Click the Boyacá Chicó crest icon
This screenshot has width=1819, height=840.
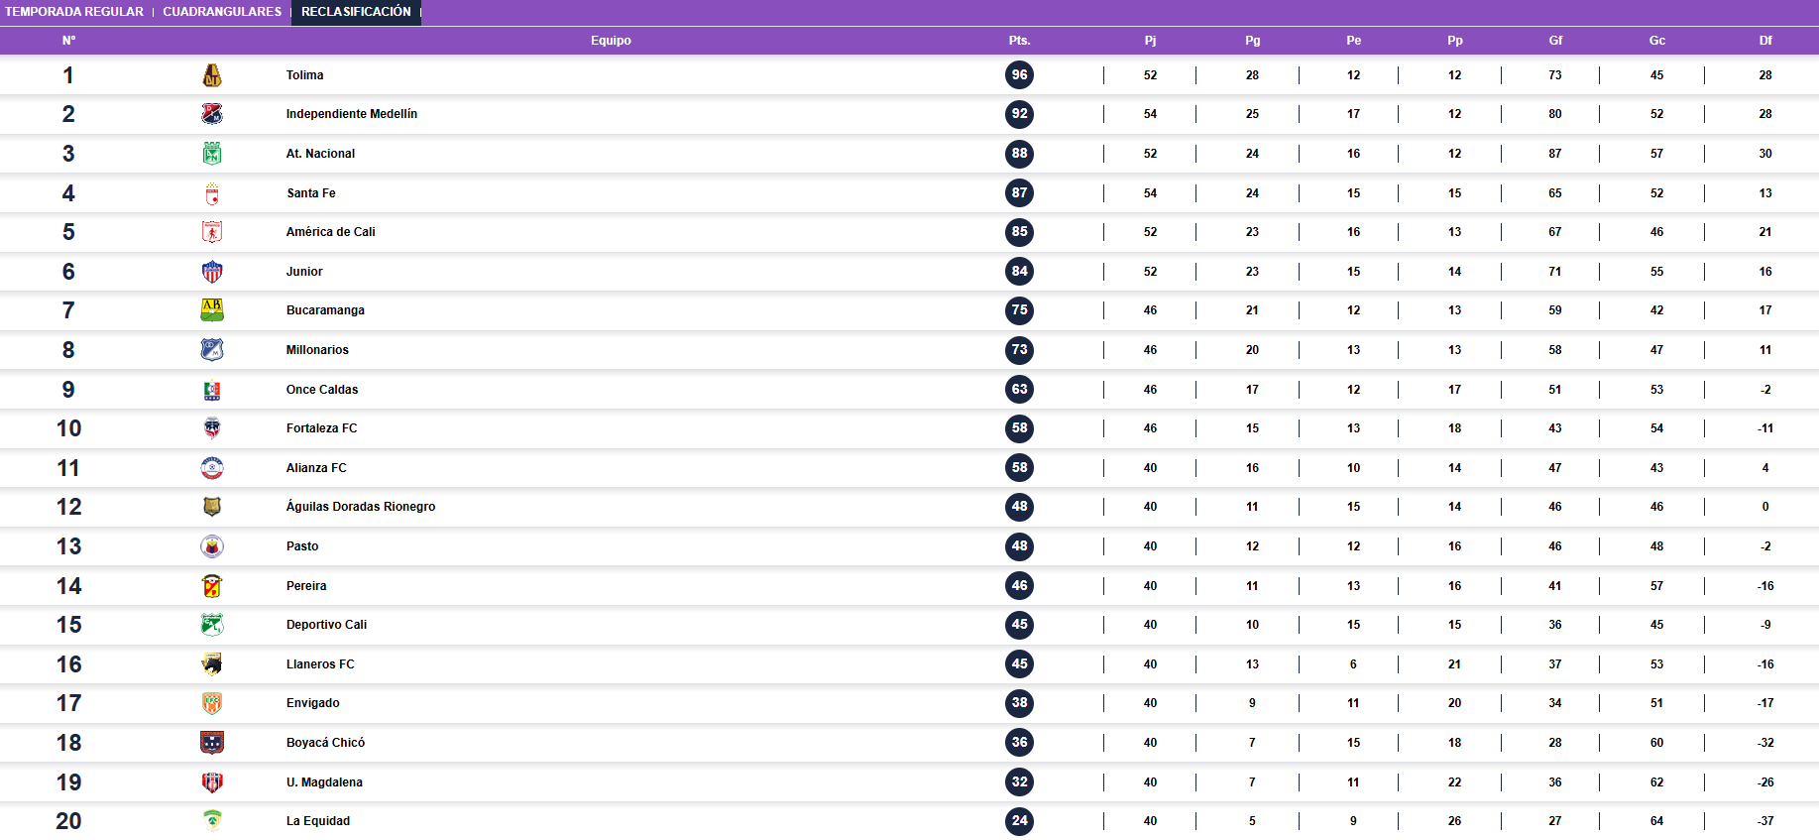point(212,743)
